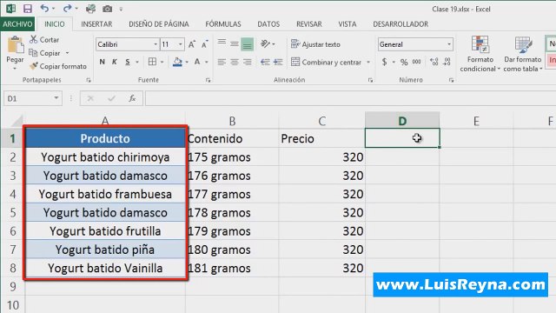
Task: Align text right
Action: coord(247,62)
